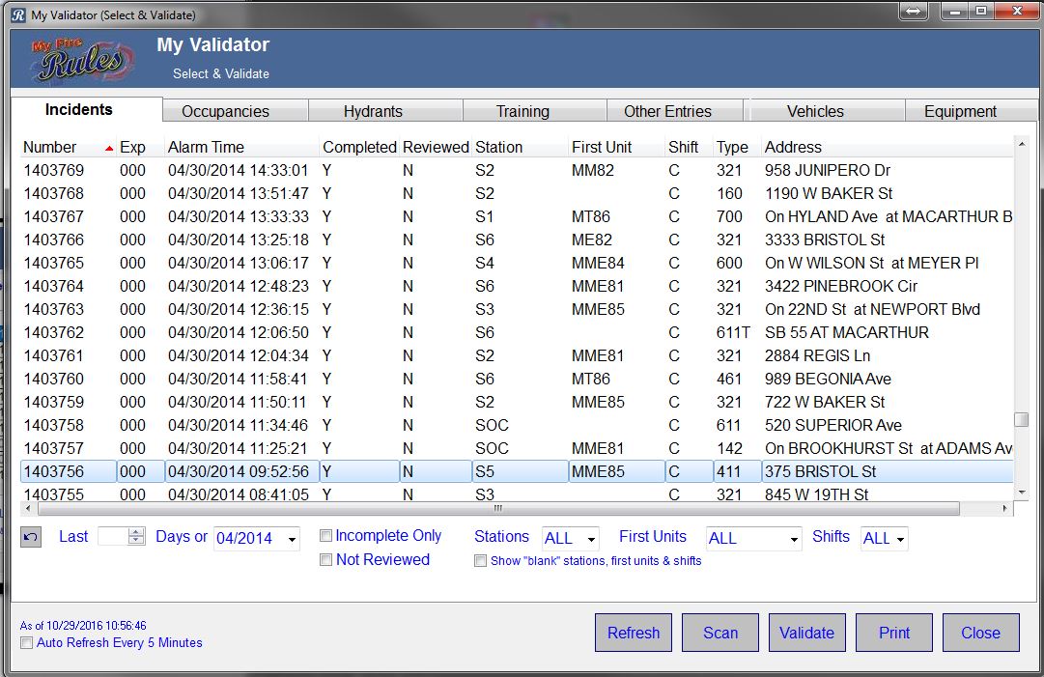
Task: Click the vertical scrollbar up arrow
Action: tap(1021, 145)
